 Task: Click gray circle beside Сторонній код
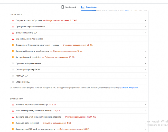coord(13,82)
